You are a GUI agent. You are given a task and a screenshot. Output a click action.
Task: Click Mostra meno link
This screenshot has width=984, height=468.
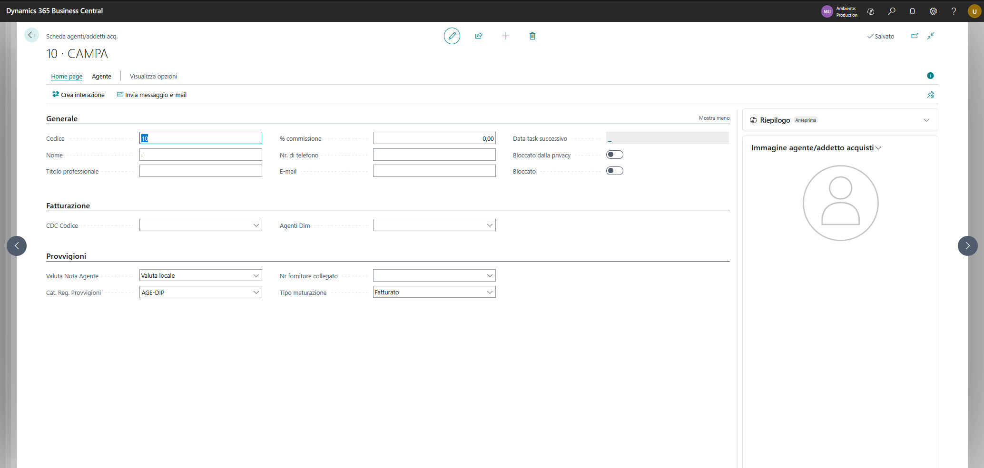(x=714, y=118)
